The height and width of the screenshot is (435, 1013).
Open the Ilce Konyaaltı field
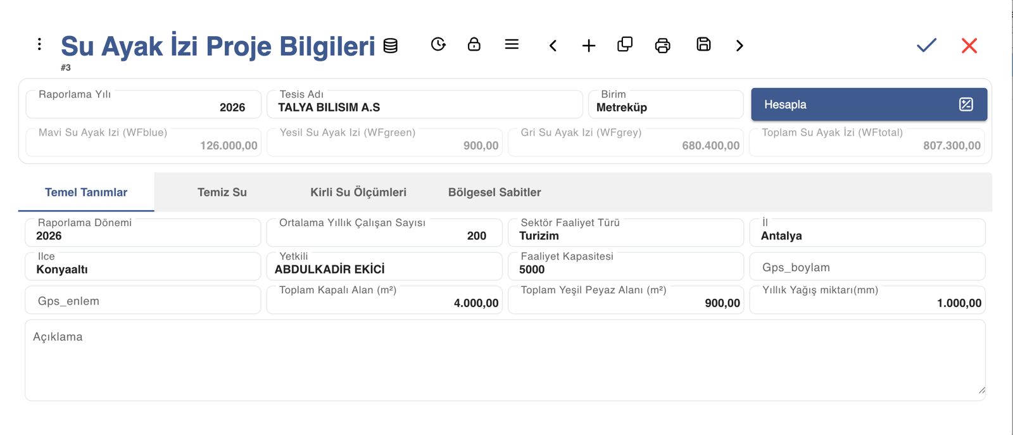click(143, 267)
